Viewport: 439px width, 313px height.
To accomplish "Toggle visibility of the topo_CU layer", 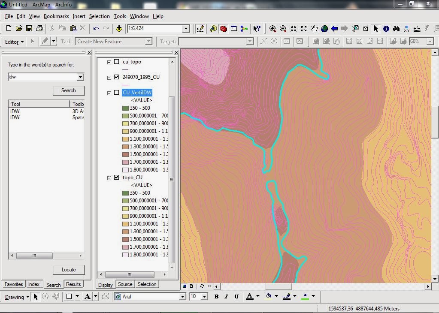I will 117,177.
